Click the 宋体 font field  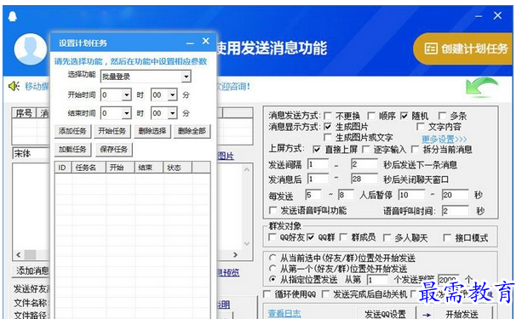(31, 153)
